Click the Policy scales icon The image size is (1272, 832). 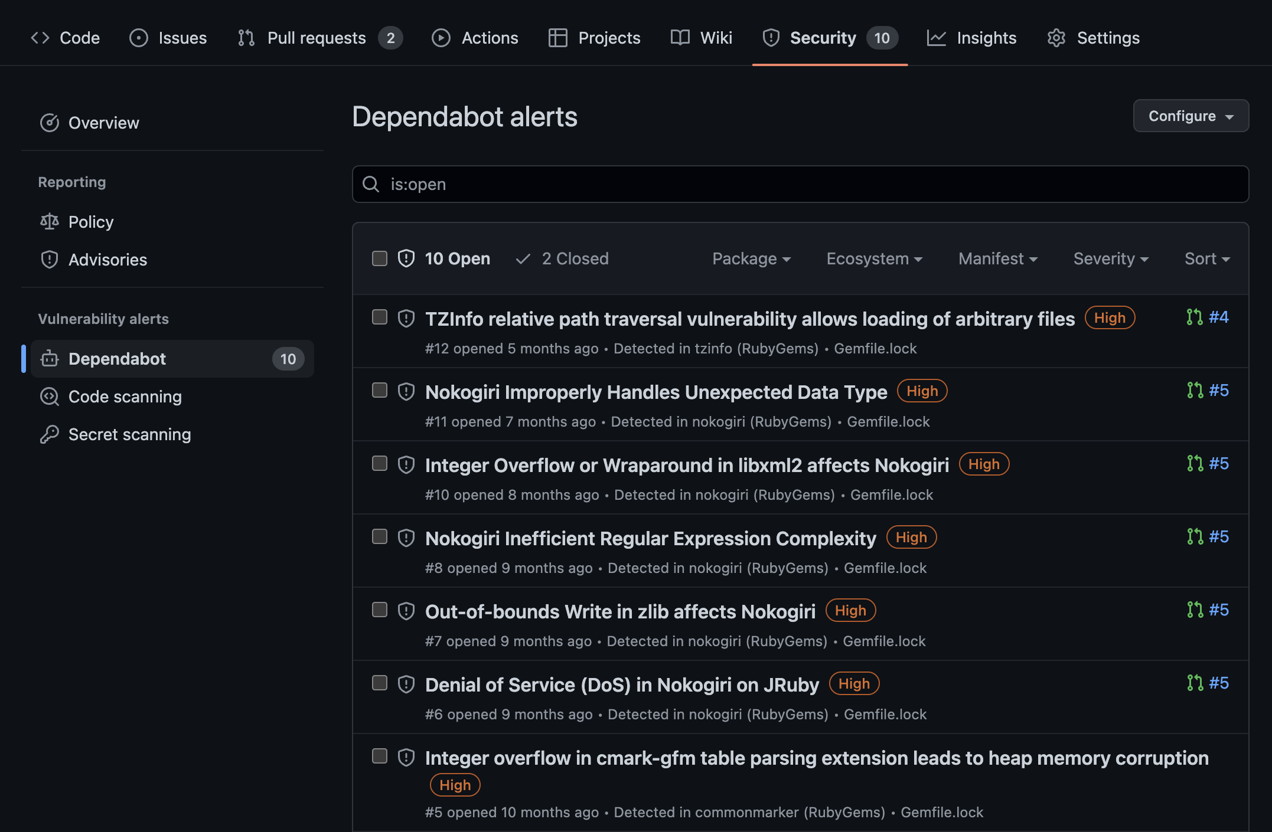pos(50,222)
